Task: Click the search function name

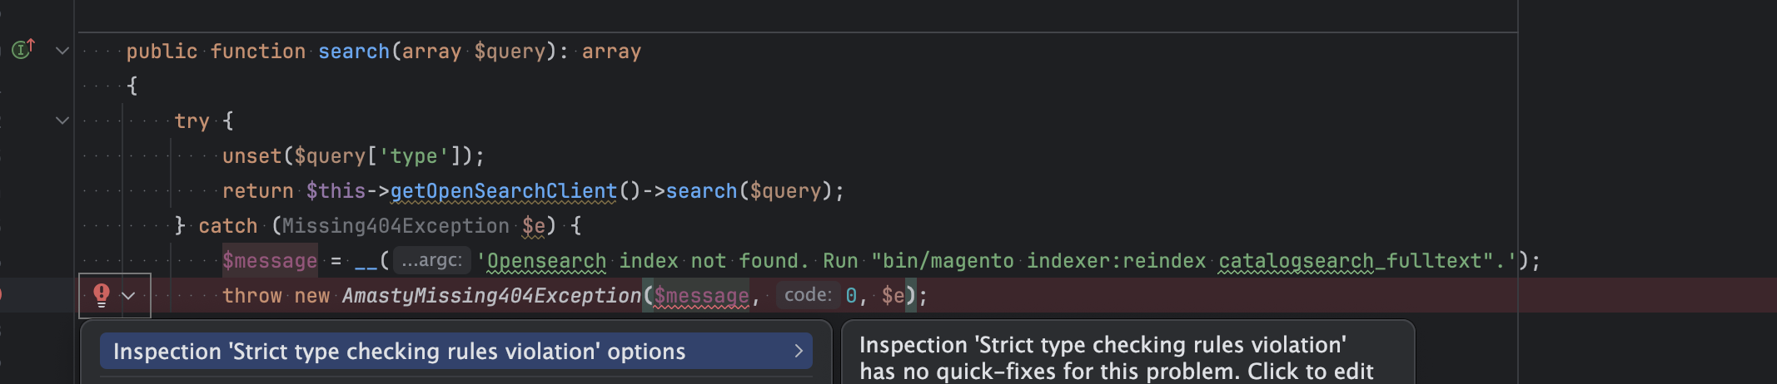Action: pyautogui.click(x=354, y=51)
